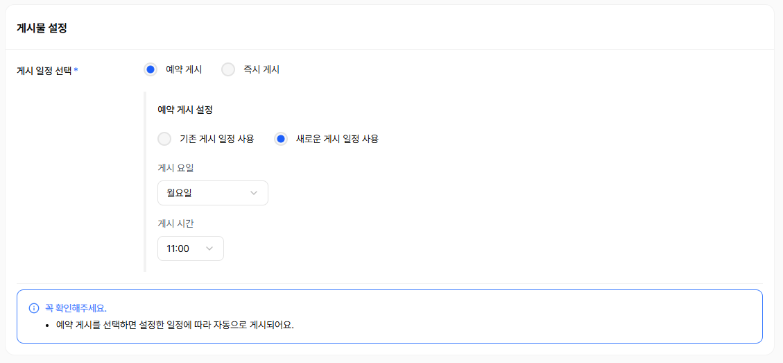Choose the 새로운 게시 일정 사용 radio circle
The image size is (783, 363).
(x=281, y=139)
